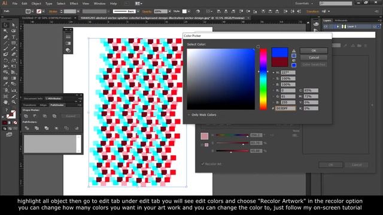Open the File menu
Screen dimensions: 383x215
(x=14, y=4)
